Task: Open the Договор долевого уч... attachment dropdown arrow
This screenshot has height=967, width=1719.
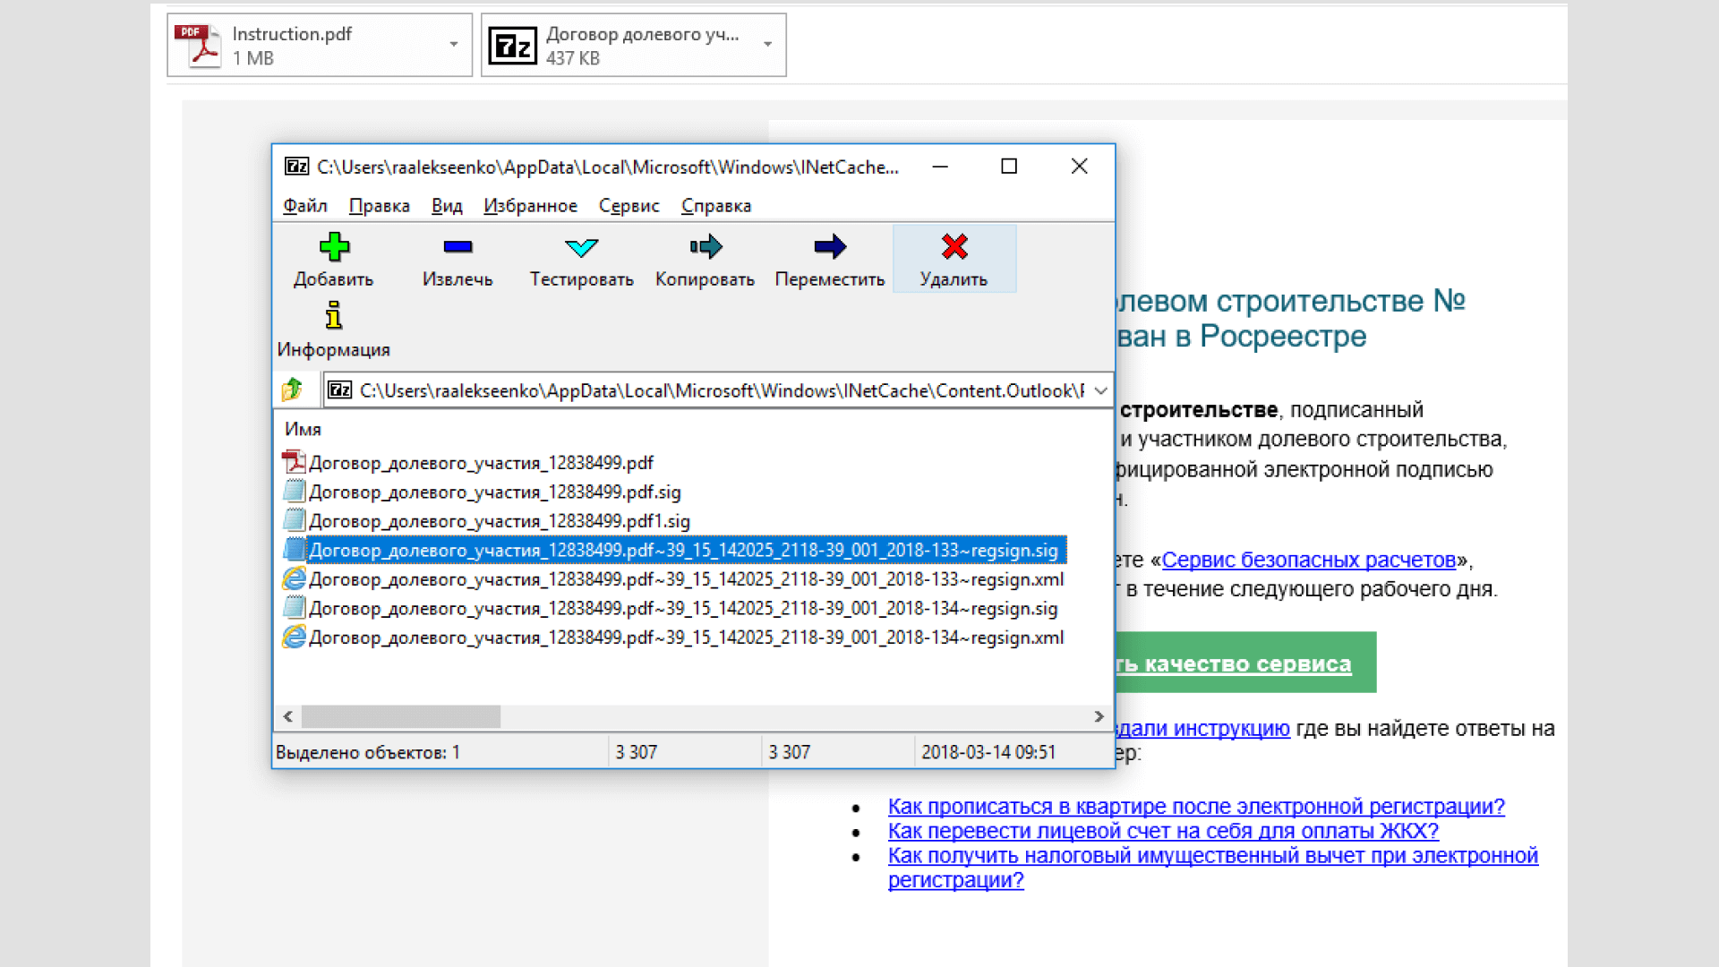Action: (767, 45)
